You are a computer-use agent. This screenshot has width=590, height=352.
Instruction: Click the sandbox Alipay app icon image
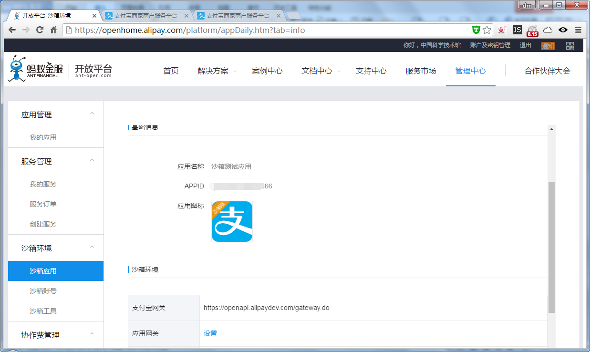tap(232, 221)
